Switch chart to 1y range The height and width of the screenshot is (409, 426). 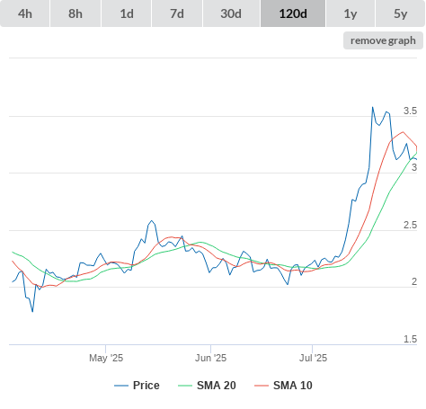[351, 13]
